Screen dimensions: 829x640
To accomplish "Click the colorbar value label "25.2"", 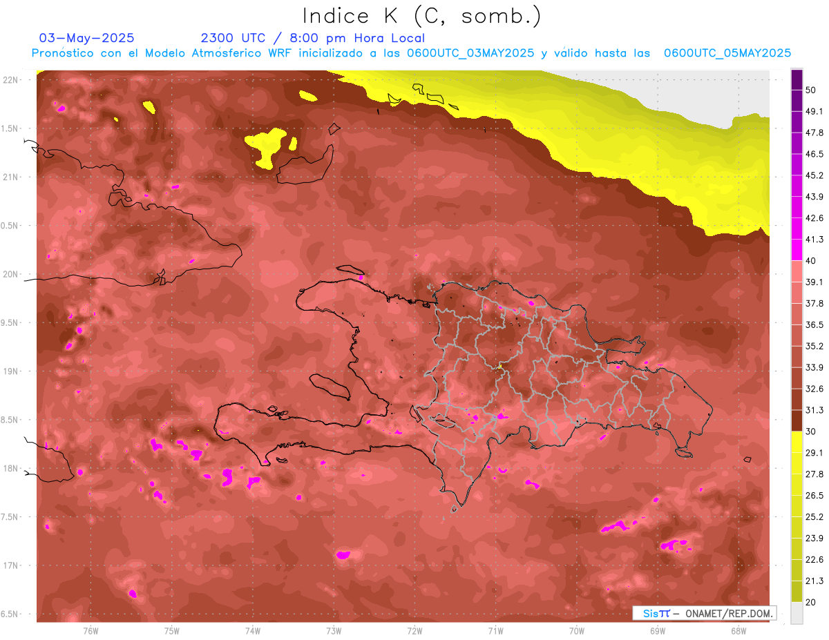I will click(814, 517).
